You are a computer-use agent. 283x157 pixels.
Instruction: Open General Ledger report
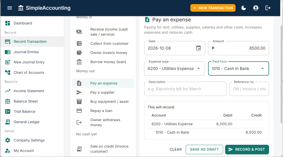32,122
